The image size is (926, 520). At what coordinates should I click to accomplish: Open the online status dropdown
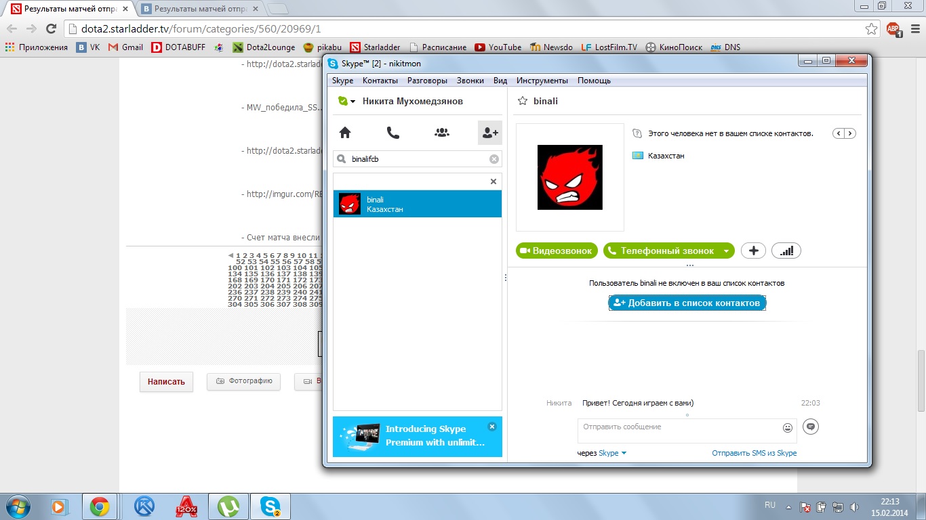tap(346, 101)
